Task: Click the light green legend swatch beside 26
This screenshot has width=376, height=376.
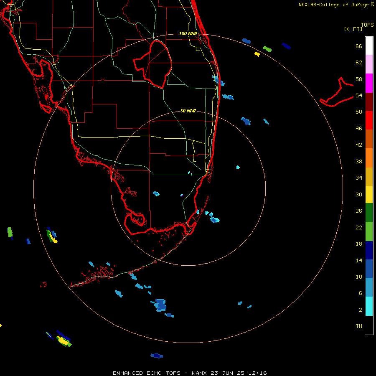Action: [x=369, y=231]
